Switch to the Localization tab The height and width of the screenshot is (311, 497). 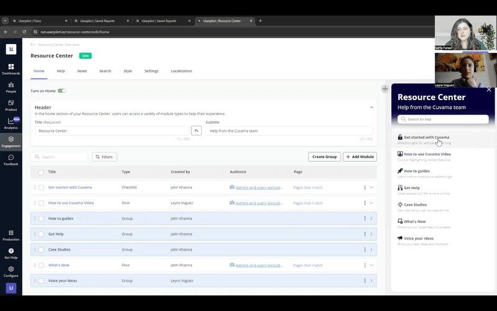181,71
